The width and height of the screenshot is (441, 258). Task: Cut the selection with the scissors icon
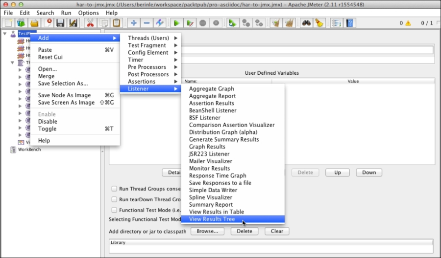click(x=90, y=23)
